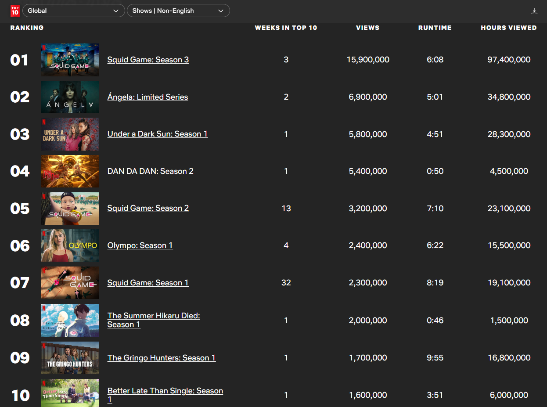Click The Gringo Hunters thumbnail
Image resolution: width=547 pixels, height=407 pixels.
tap(70, 358)
